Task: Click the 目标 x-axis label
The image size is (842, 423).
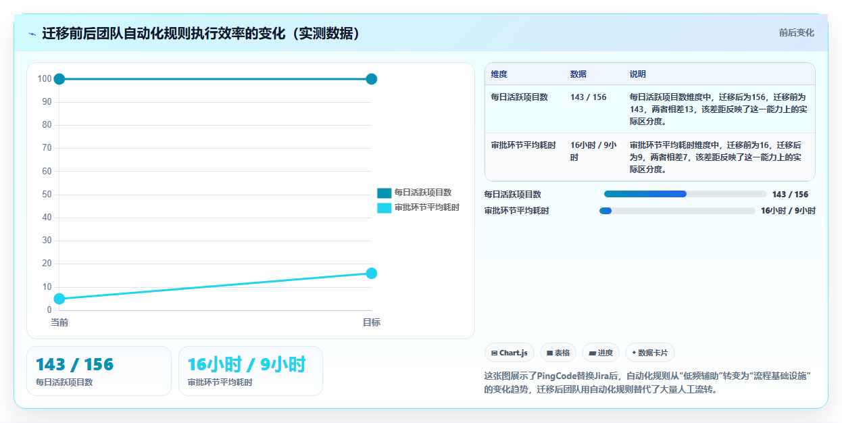Action: (371, 322)
